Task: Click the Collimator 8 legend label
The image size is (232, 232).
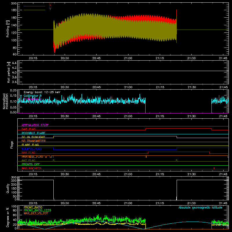Action: coord(32,96)
